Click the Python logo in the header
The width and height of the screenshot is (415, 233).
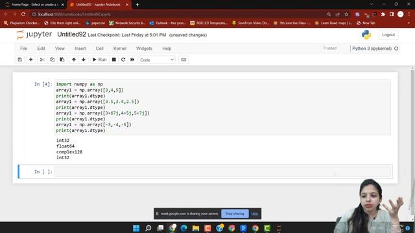click(x=366, y=35)
